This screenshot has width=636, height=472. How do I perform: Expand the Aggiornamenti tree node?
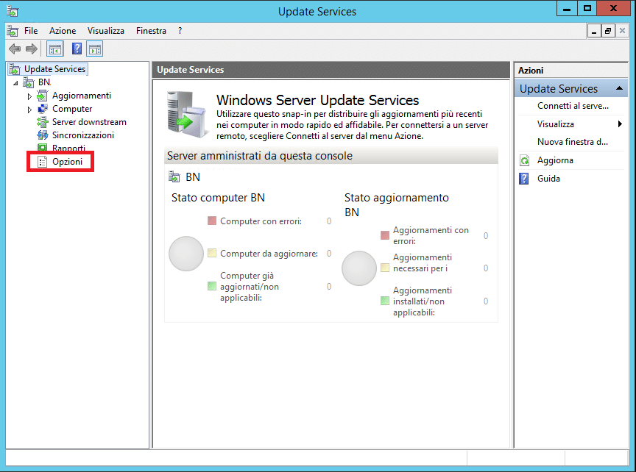click(29, 96)
